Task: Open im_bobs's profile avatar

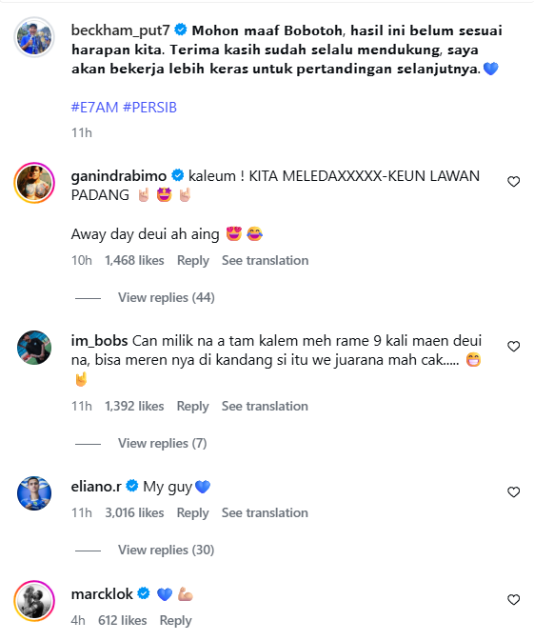Action: pyautogui.click(x=34, y=348)
